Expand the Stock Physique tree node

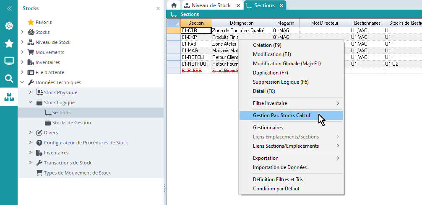click(31, 92)
